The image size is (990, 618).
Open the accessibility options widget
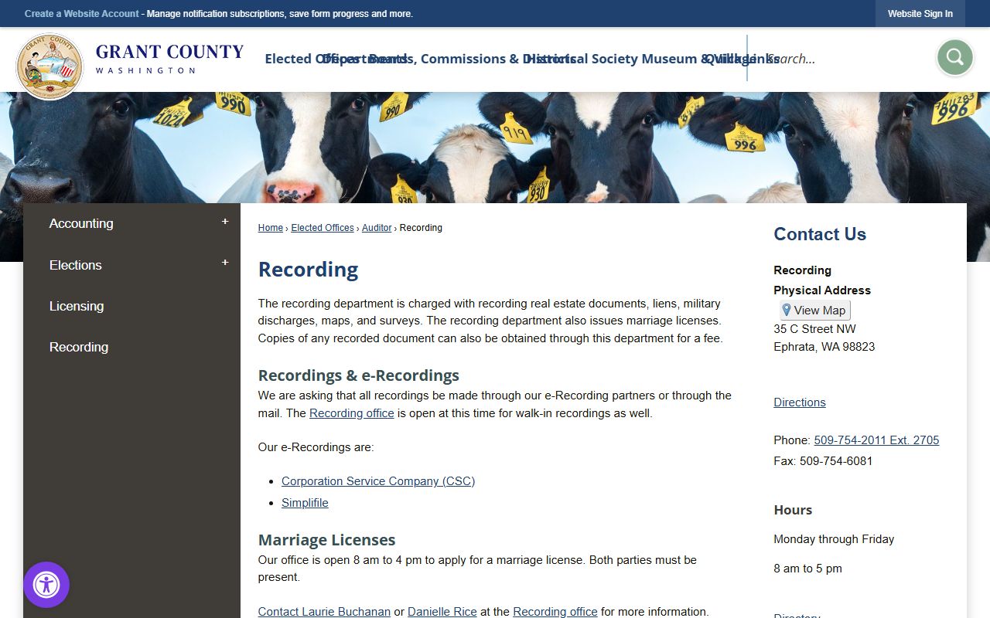click(46, 585)
